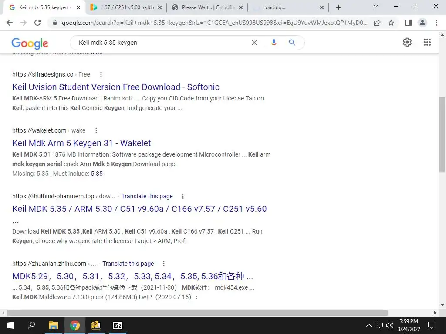This screenshot has width=446, height=334.
Task: Open File Explorer from taskbar
Action: click(53, 325)
